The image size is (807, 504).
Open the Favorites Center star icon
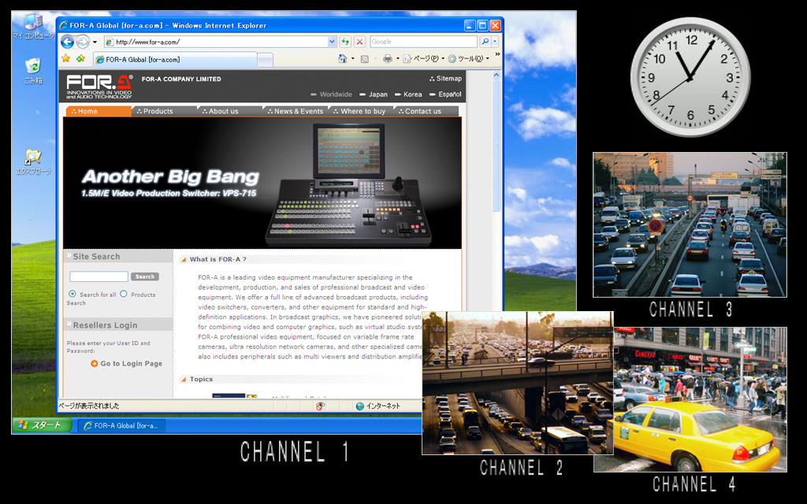pos(66,59)
